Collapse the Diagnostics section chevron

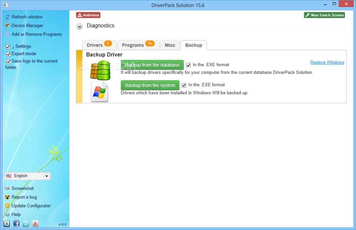coord(80,26)
